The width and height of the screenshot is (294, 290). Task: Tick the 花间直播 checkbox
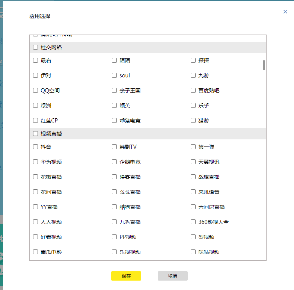coord(35,192)
